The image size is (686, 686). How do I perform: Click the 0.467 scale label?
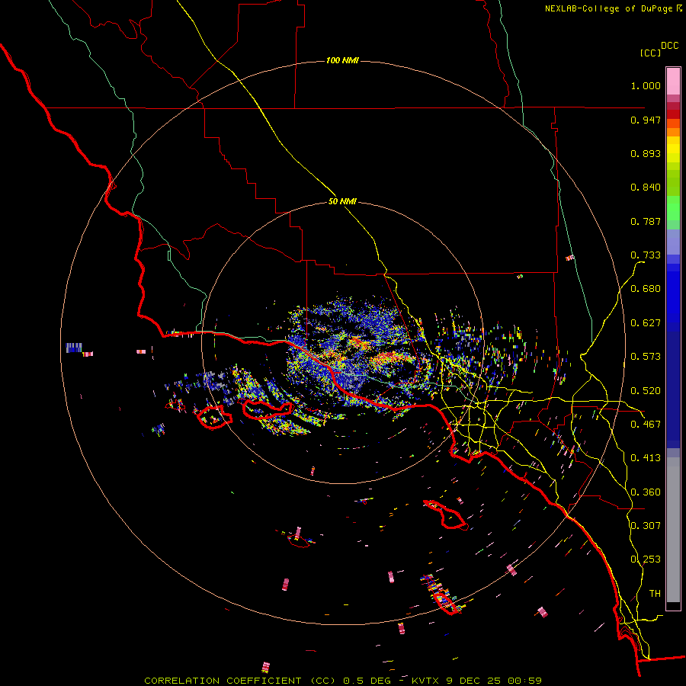coord(646,425)
